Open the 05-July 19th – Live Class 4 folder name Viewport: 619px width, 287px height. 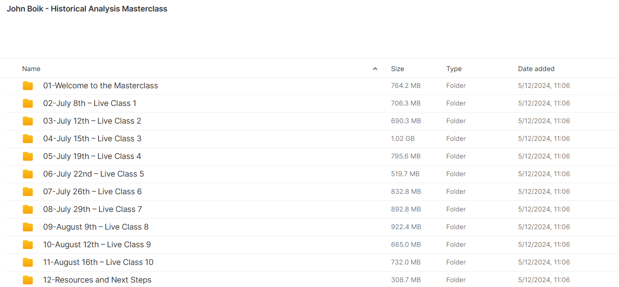92,156
